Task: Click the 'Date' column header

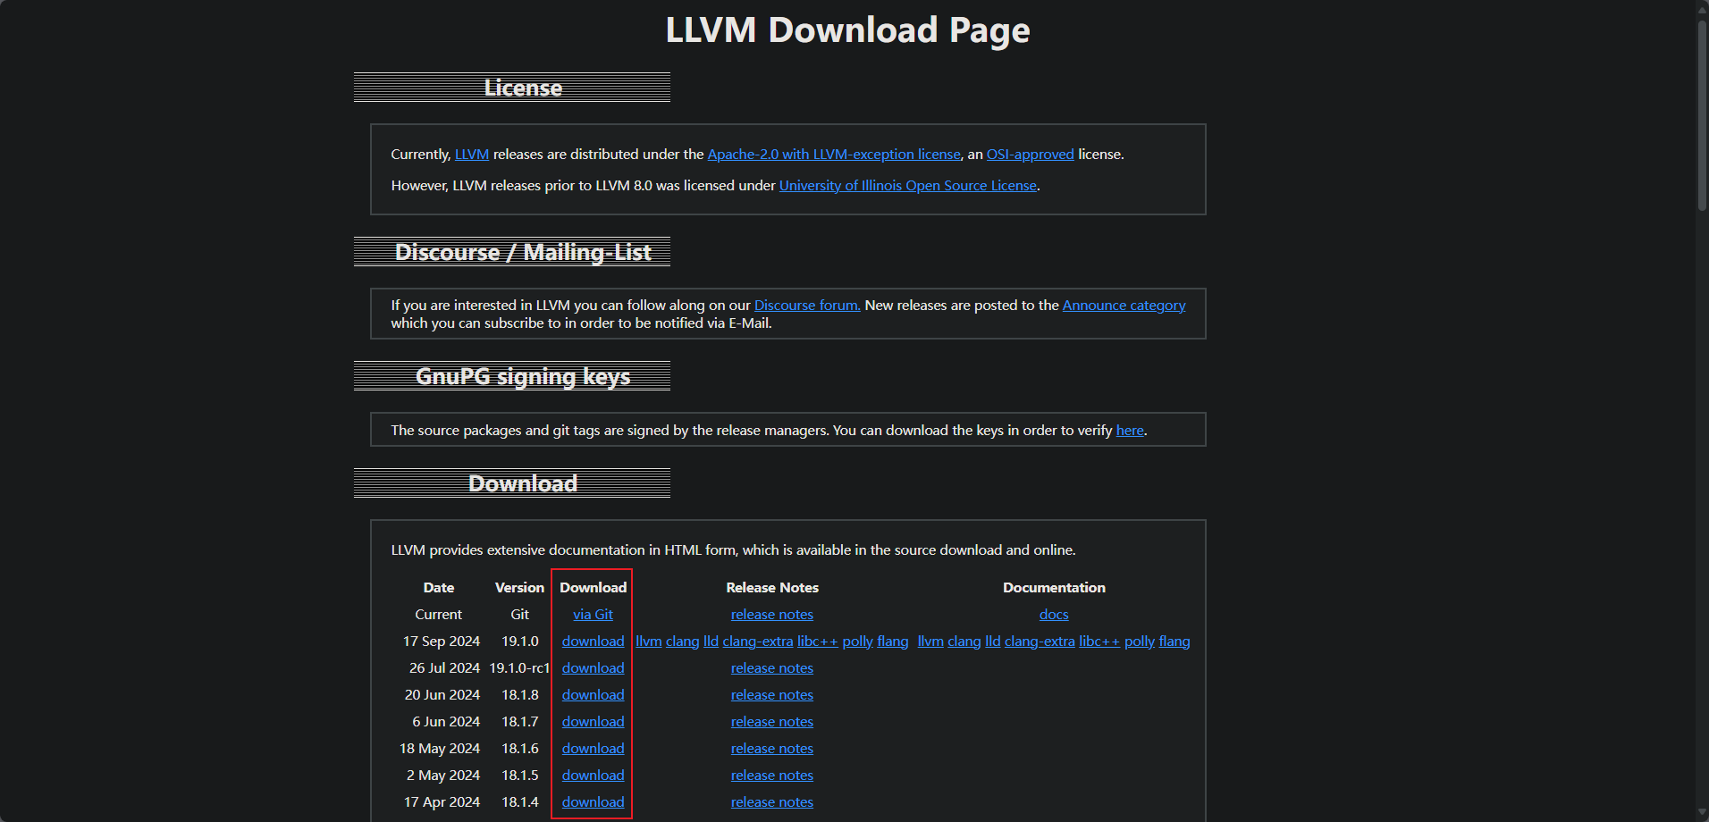Action: (439, 588)
